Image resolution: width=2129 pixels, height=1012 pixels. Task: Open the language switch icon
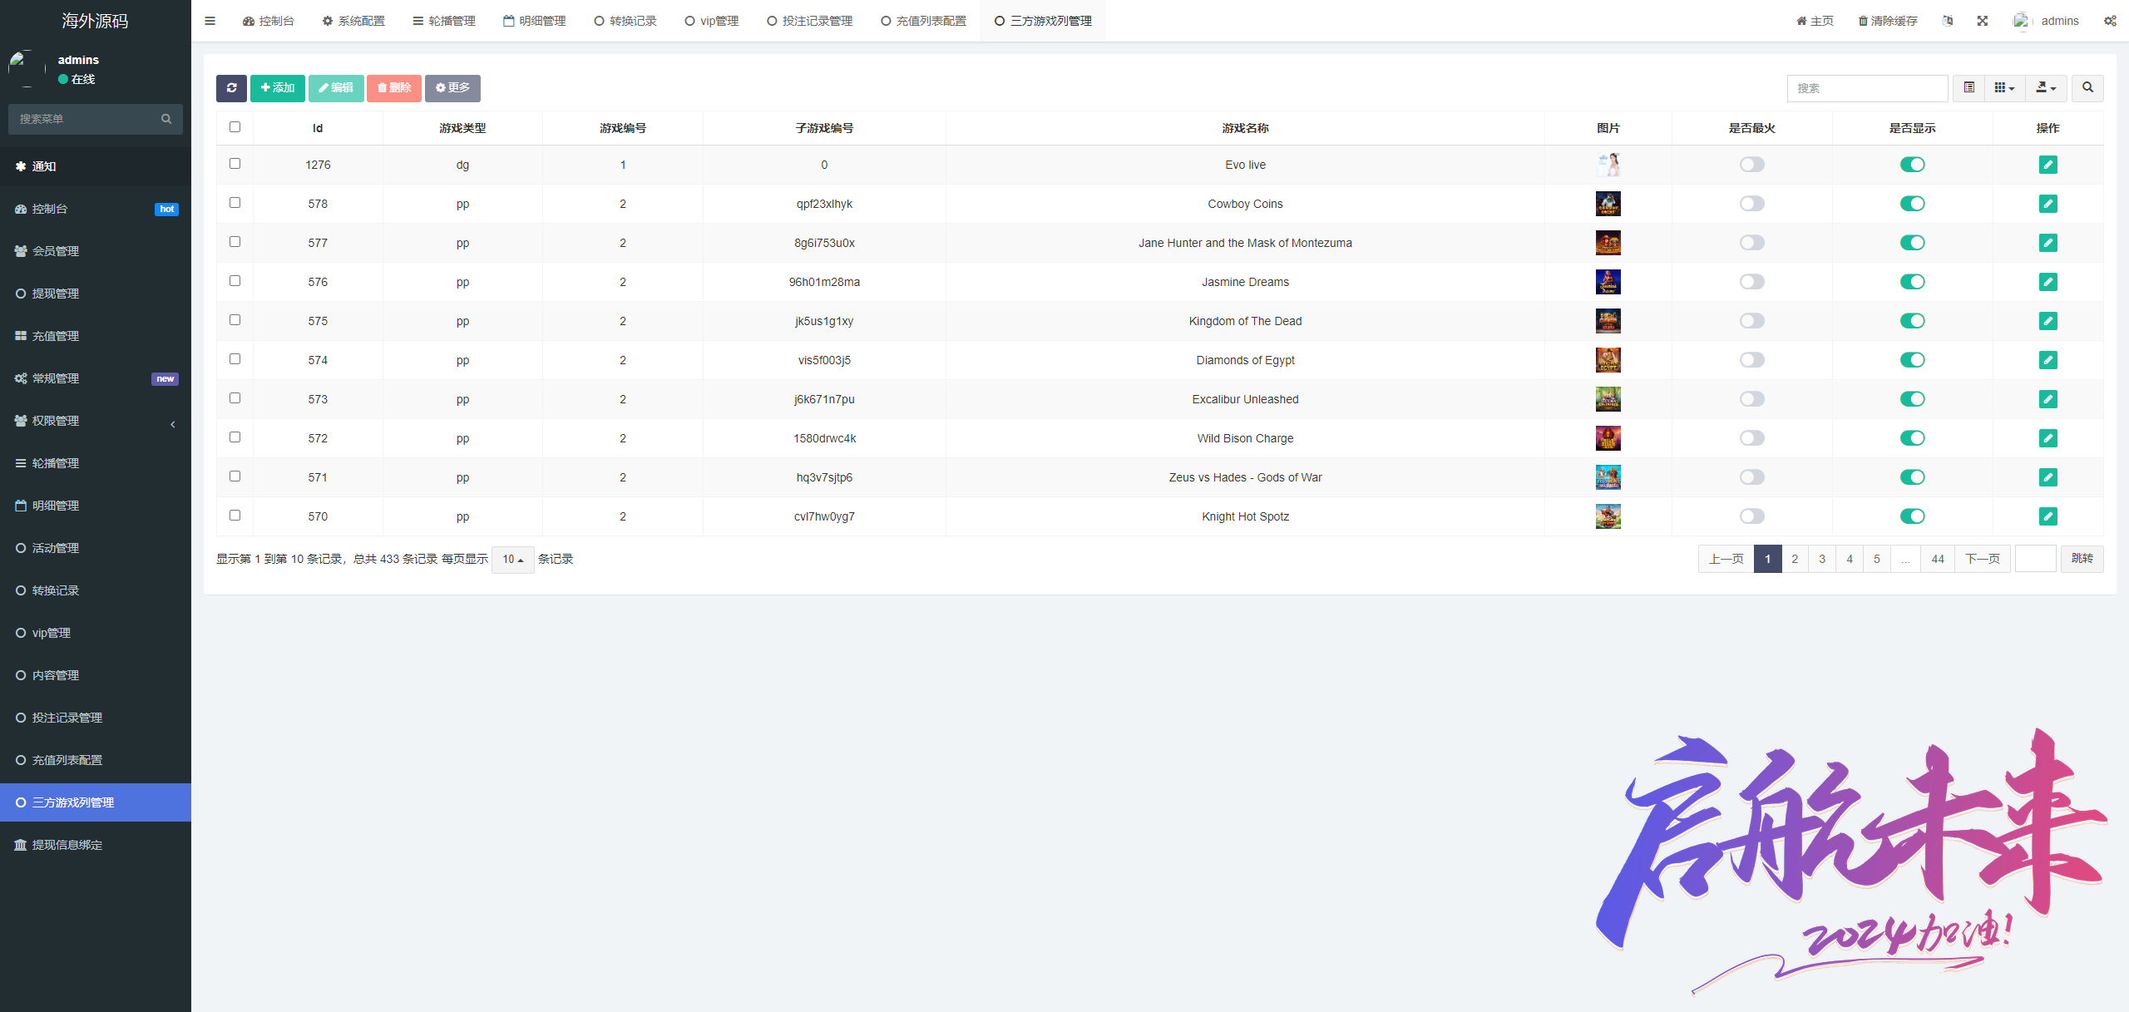[x=1948, y=21]
